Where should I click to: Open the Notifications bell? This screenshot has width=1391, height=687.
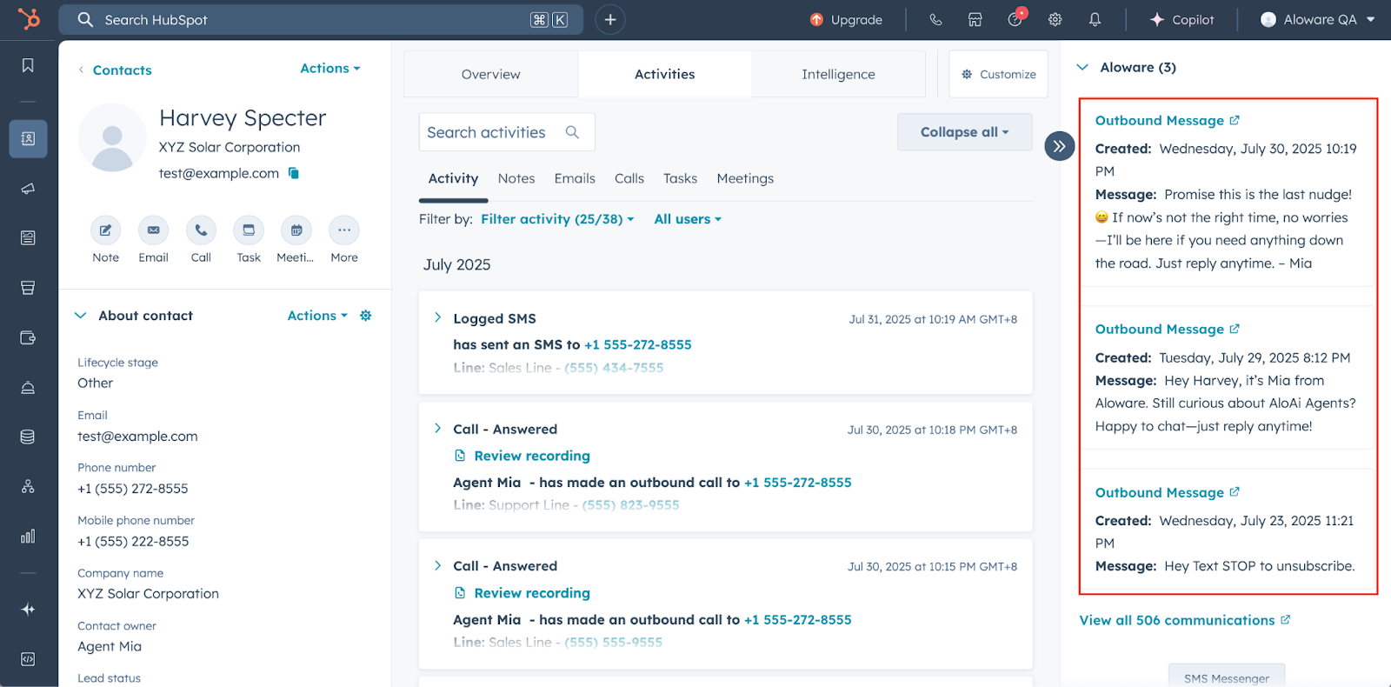point(1095,19)
